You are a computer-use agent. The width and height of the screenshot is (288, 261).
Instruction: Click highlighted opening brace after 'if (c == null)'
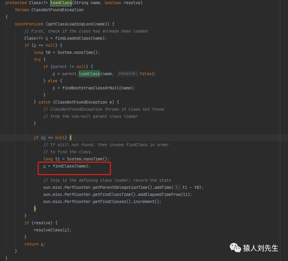tap(70, 138)
